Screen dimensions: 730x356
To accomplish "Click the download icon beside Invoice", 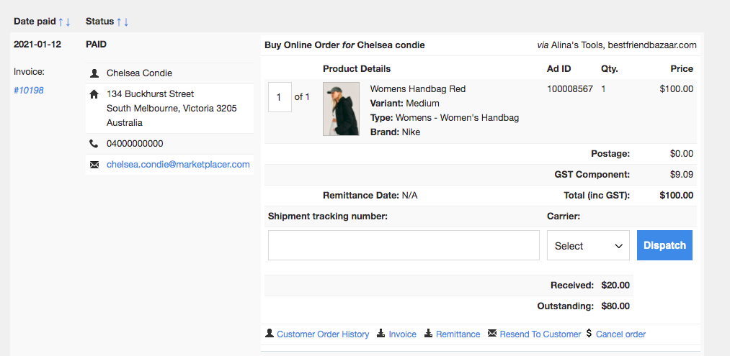I will 381,333.
